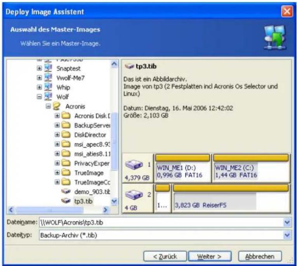Cancel with the Abbrechen button
Viewport: 297px width, 266px height.
(260, 257)
